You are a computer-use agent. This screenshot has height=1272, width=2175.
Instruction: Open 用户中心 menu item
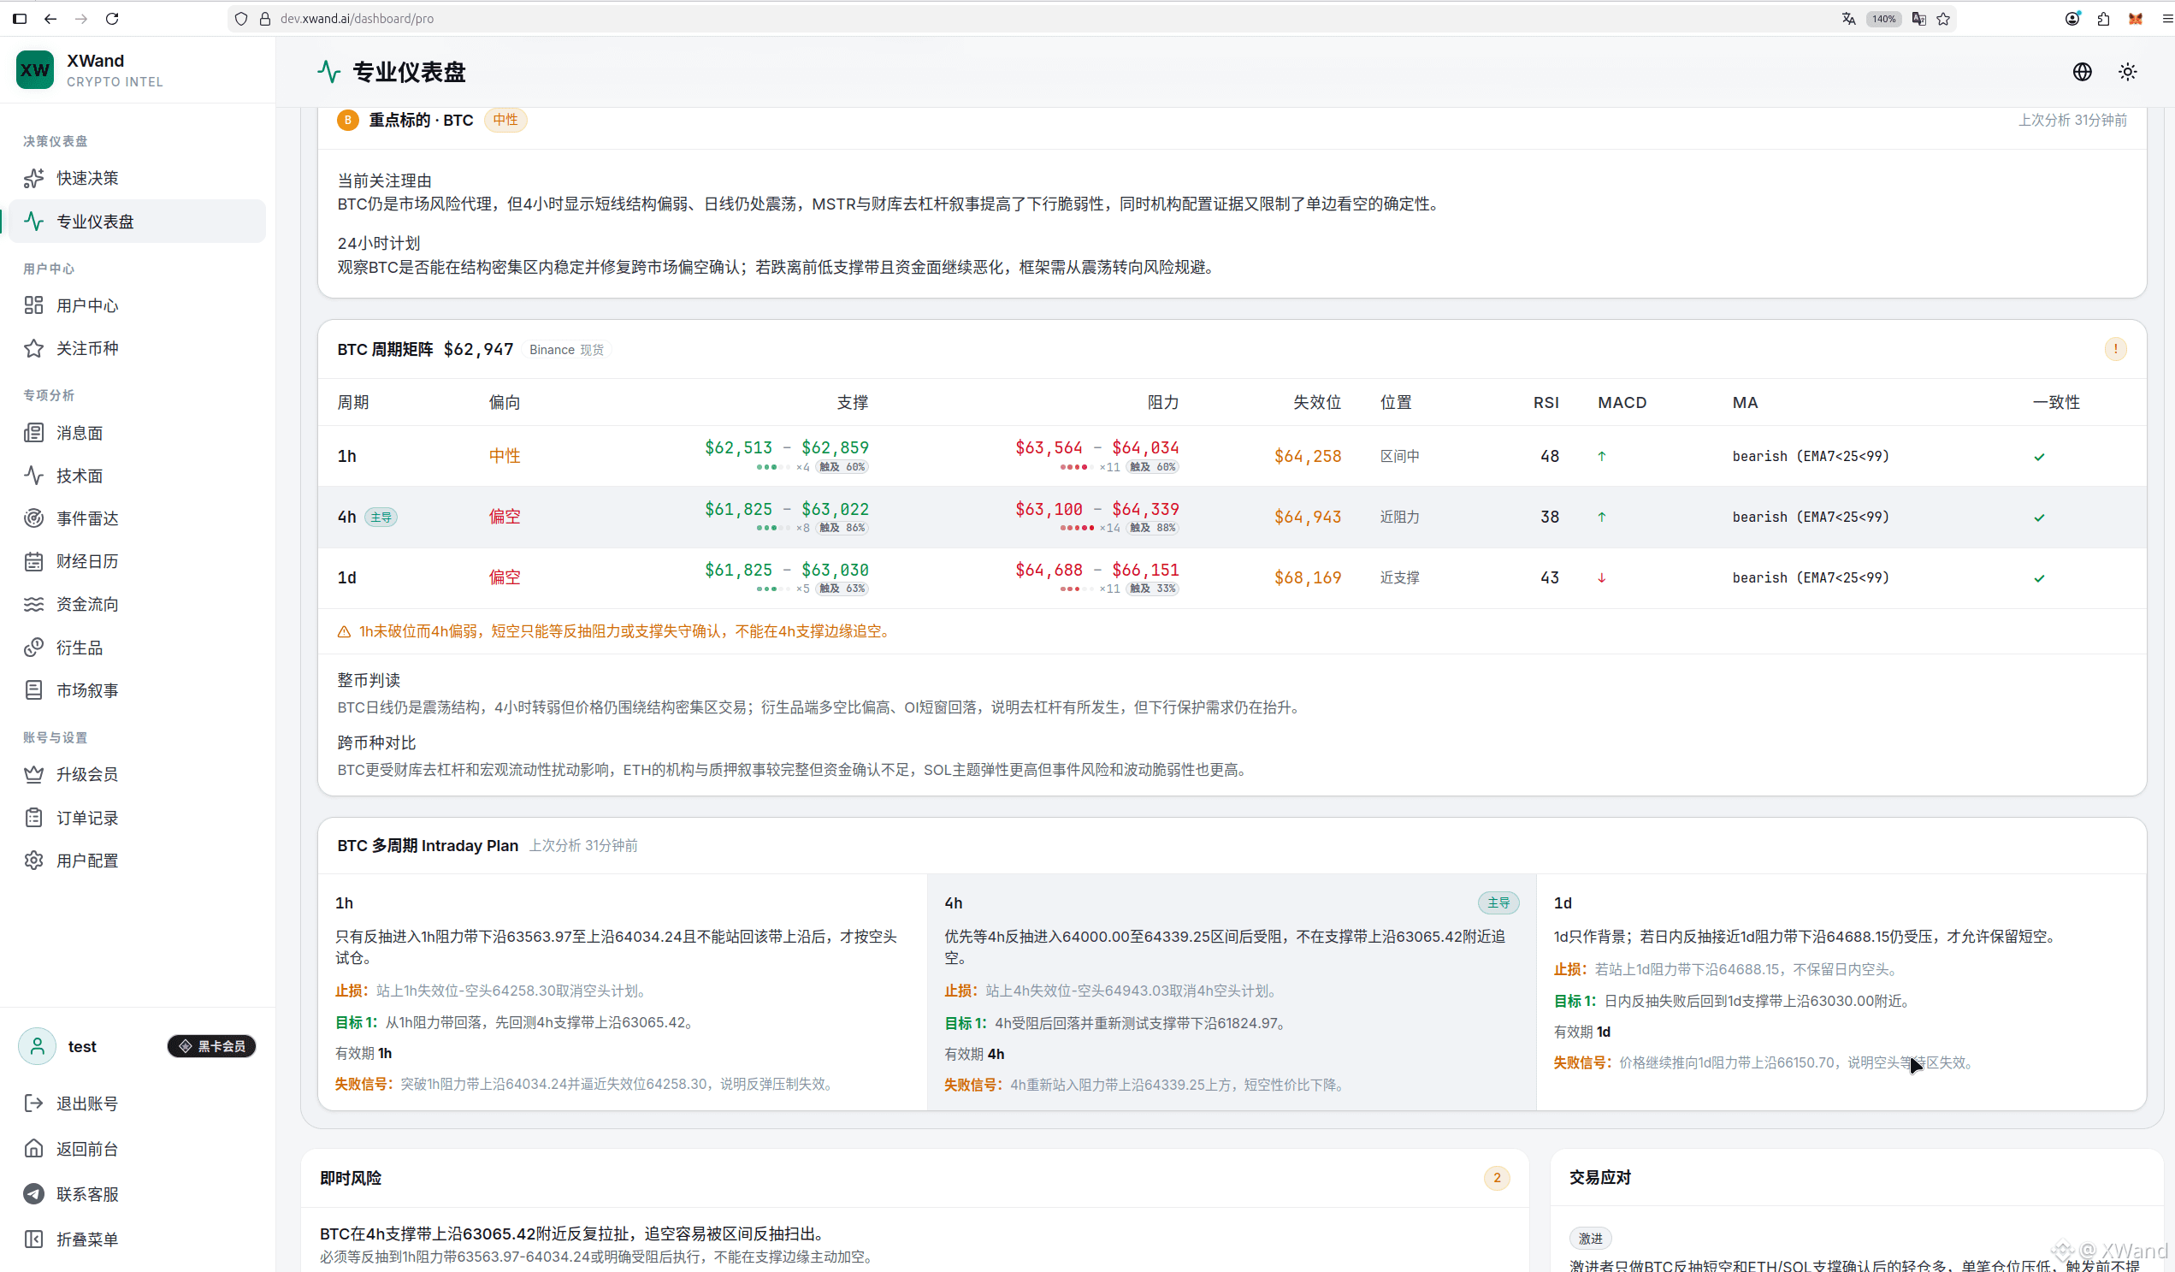tap(136, 305)
